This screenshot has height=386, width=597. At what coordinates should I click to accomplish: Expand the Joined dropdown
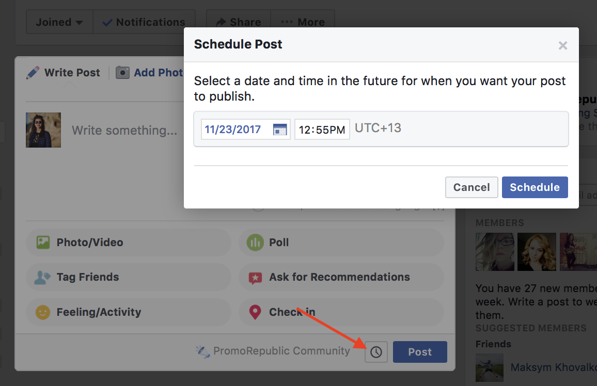59,22
